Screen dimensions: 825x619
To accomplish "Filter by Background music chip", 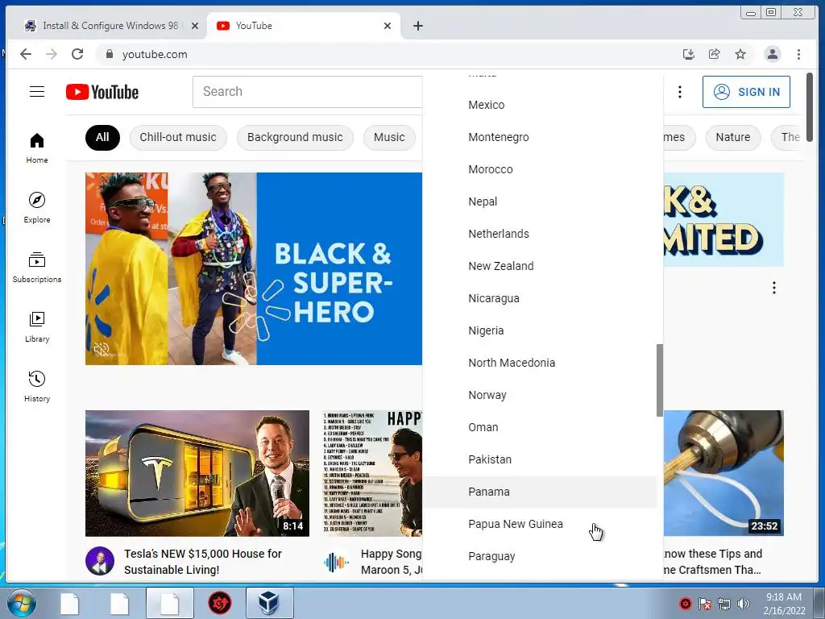I will pyautogui.click(x=295, y=137).
